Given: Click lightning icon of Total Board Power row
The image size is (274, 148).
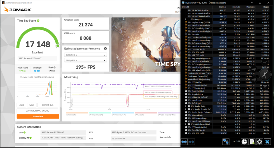Looking at the screenshot, I should coord(186,76).
